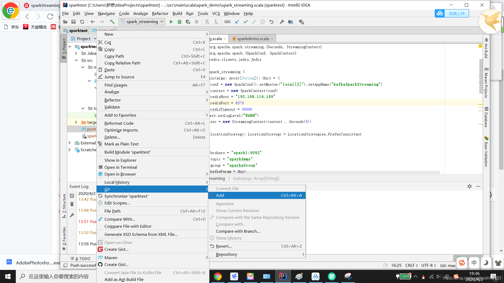Select Show in Explorer menu entry
The width and height of the screenshot is (504, 283).
point(153,160)
